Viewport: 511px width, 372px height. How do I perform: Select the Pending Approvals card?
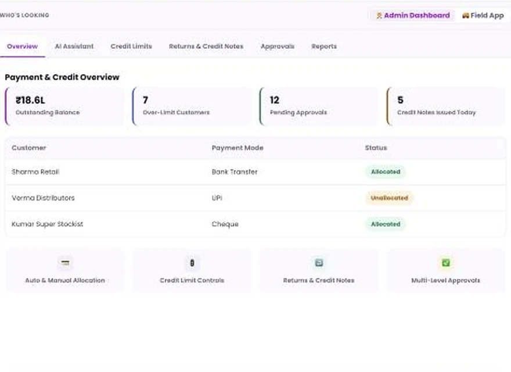point(319,106)
